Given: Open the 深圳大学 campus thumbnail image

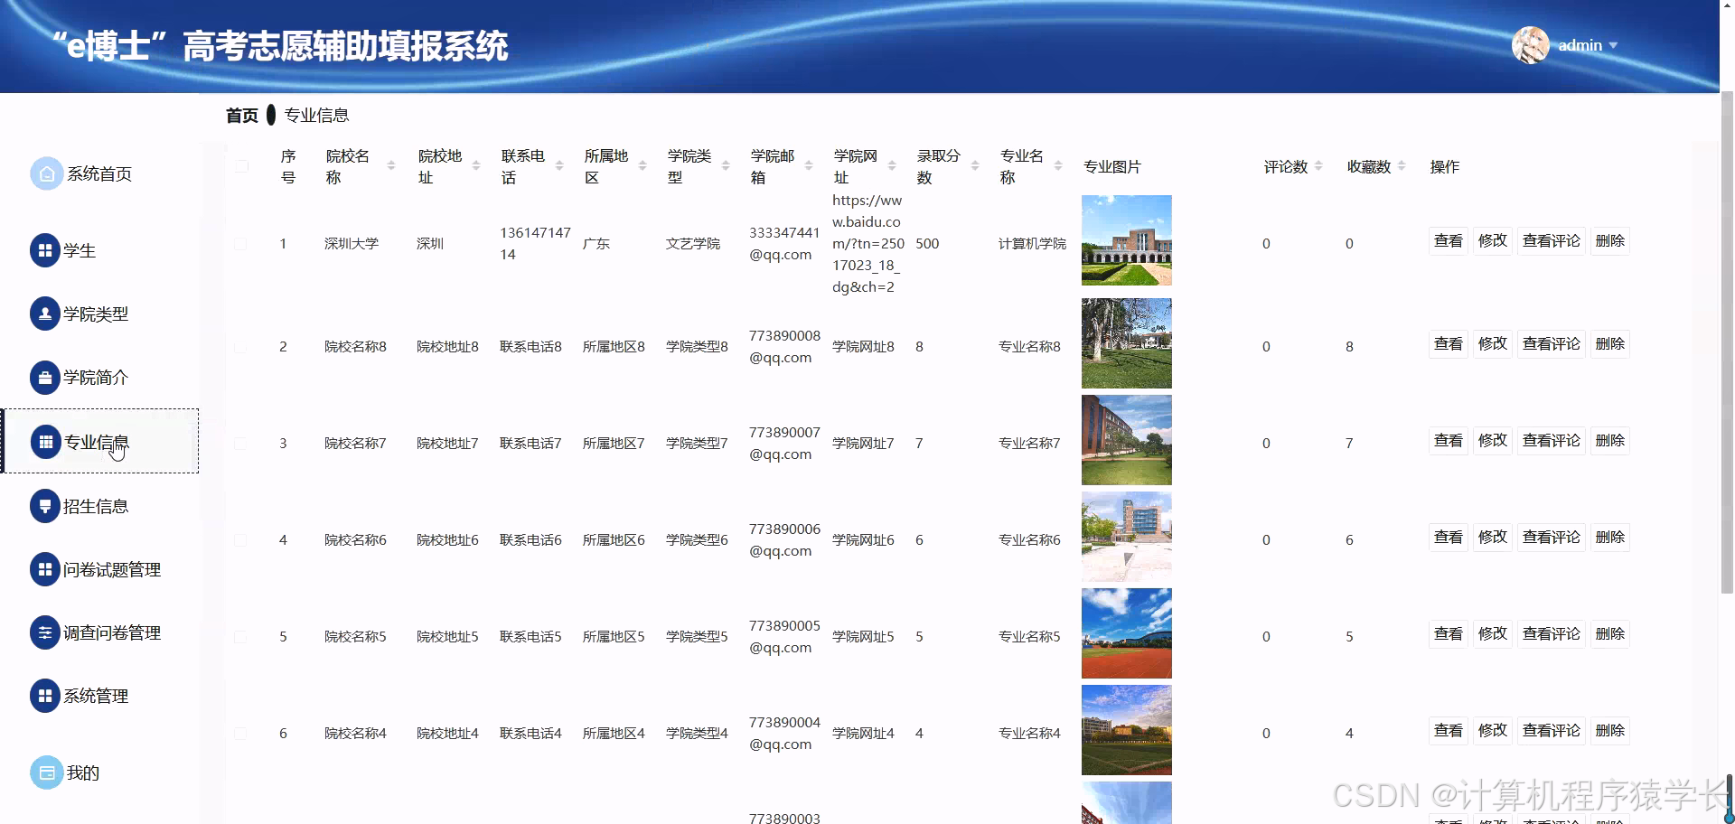Looking at the screenshot, I should 1127,240.
